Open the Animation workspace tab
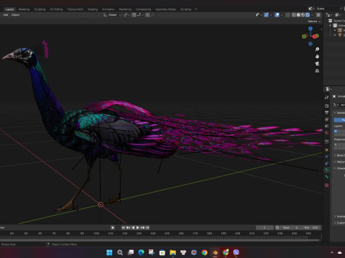345x258 pixels. 109,9
